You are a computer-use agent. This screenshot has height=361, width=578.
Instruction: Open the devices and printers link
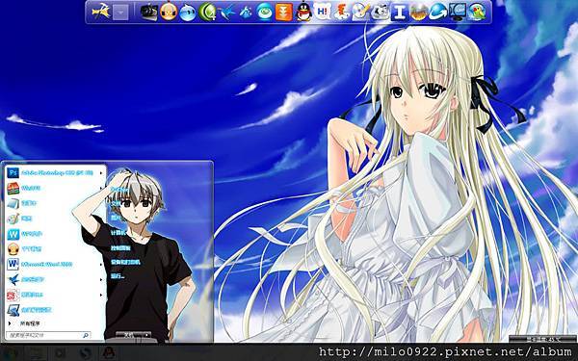tap(125, 262)
